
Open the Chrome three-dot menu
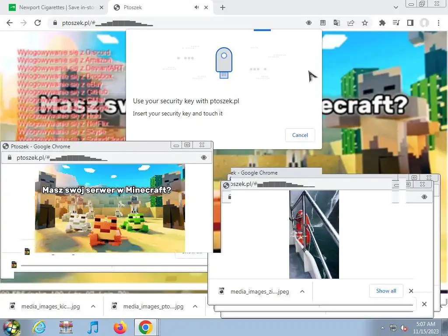(x=438, y=23)
